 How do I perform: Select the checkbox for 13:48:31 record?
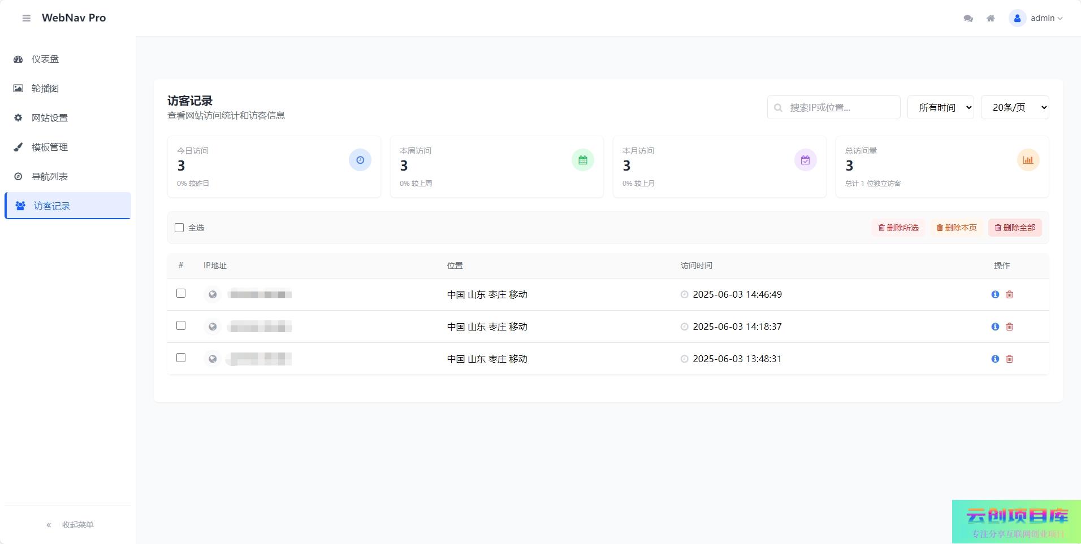click(181, 358)
